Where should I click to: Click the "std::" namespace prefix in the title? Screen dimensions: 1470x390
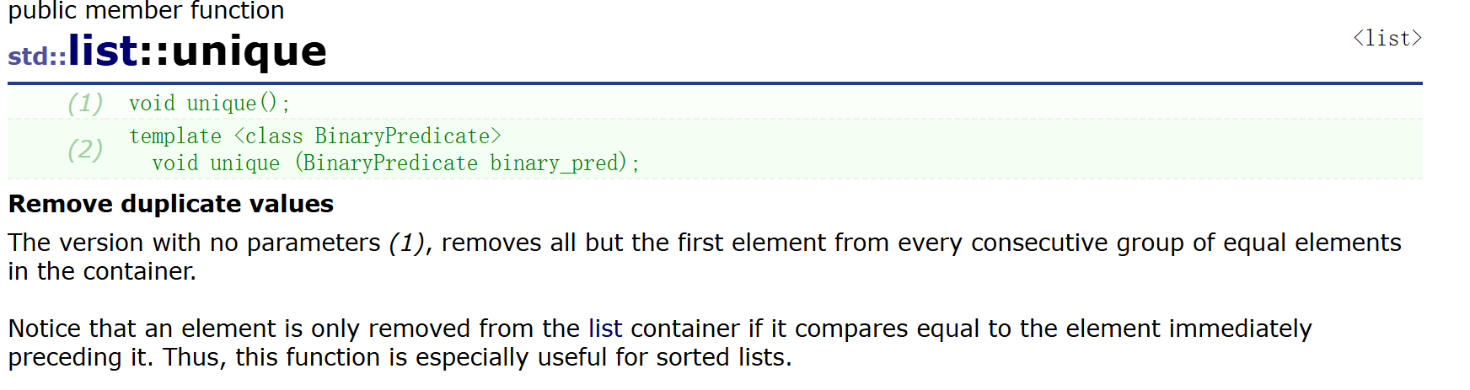(36, 56)
